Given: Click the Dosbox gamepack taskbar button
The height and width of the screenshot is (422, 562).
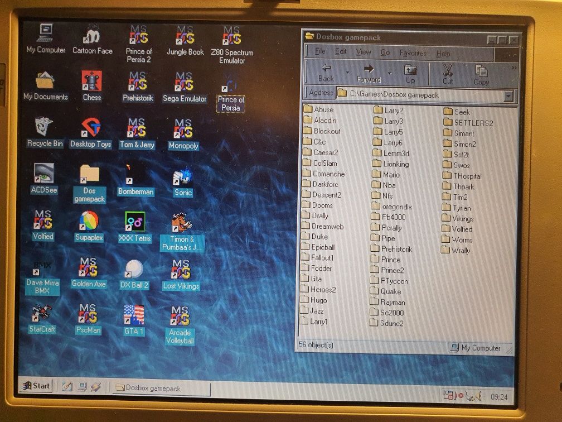Looking at the screenshot, I should coord(161,388).
